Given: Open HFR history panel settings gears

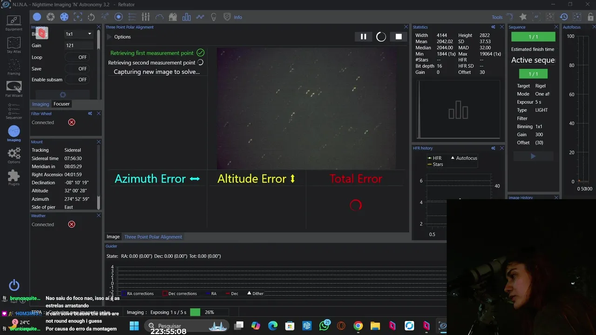Looking at the screenshot, I should pyautogui.click(x=494, y=148).
